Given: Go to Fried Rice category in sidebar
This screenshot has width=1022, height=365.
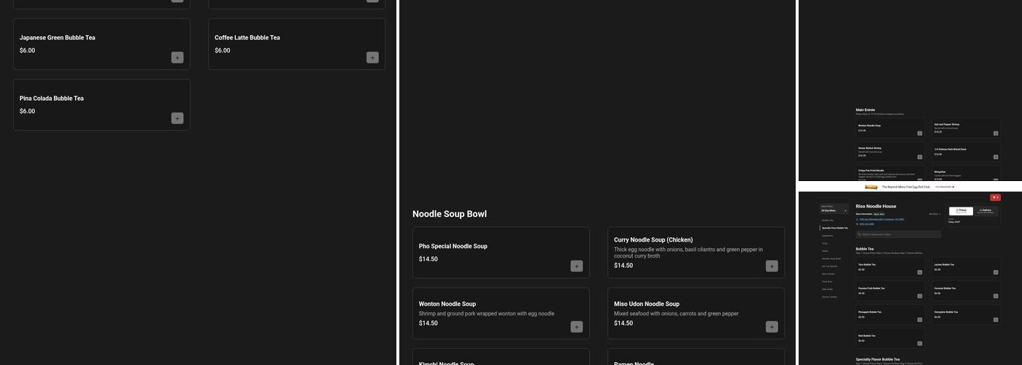Looking at the screenshot, I should point(827,281).
